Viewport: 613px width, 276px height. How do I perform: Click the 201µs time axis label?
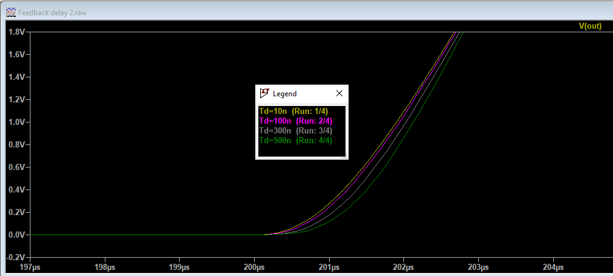329,267
